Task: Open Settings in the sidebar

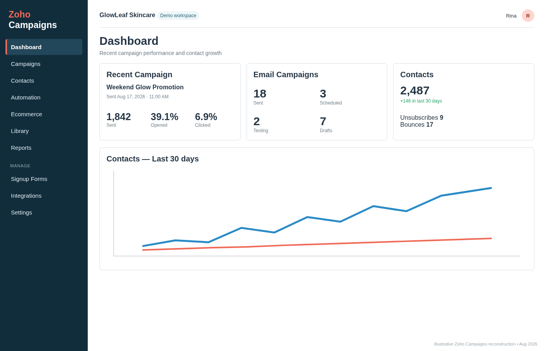Action: tap(44, 212)
